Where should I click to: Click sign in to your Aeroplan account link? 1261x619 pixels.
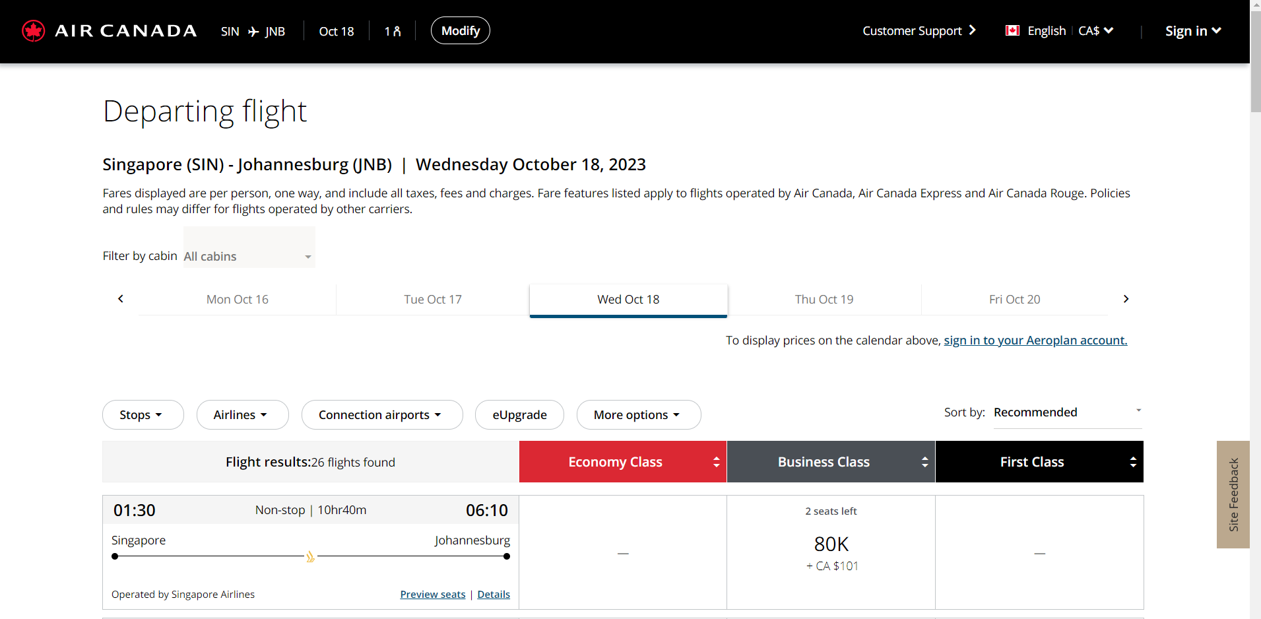click(1035, 341)
